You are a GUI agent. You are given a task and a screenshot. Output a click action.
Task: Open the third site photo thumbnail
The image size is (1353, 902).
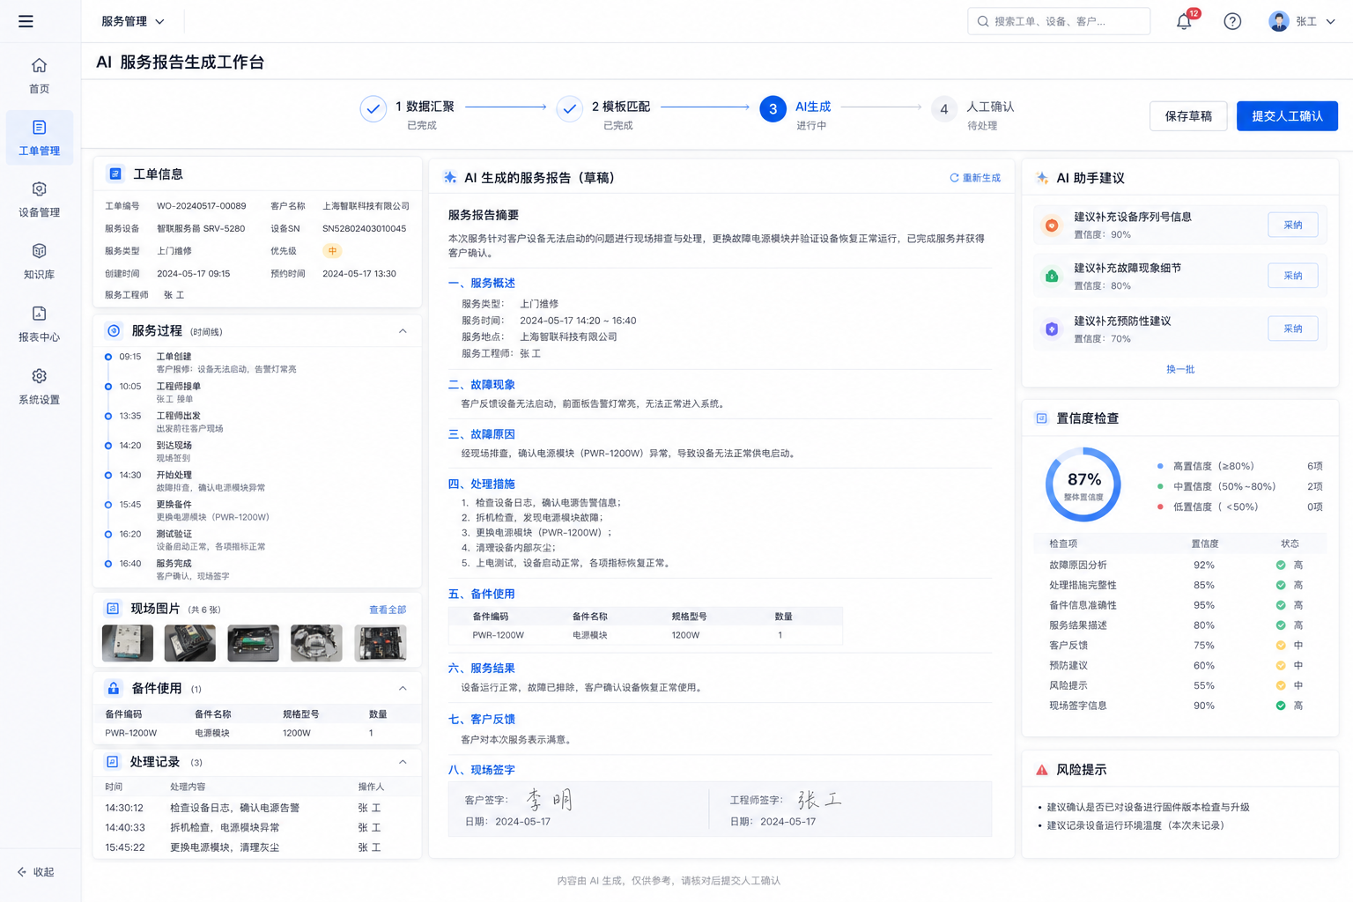253,643
